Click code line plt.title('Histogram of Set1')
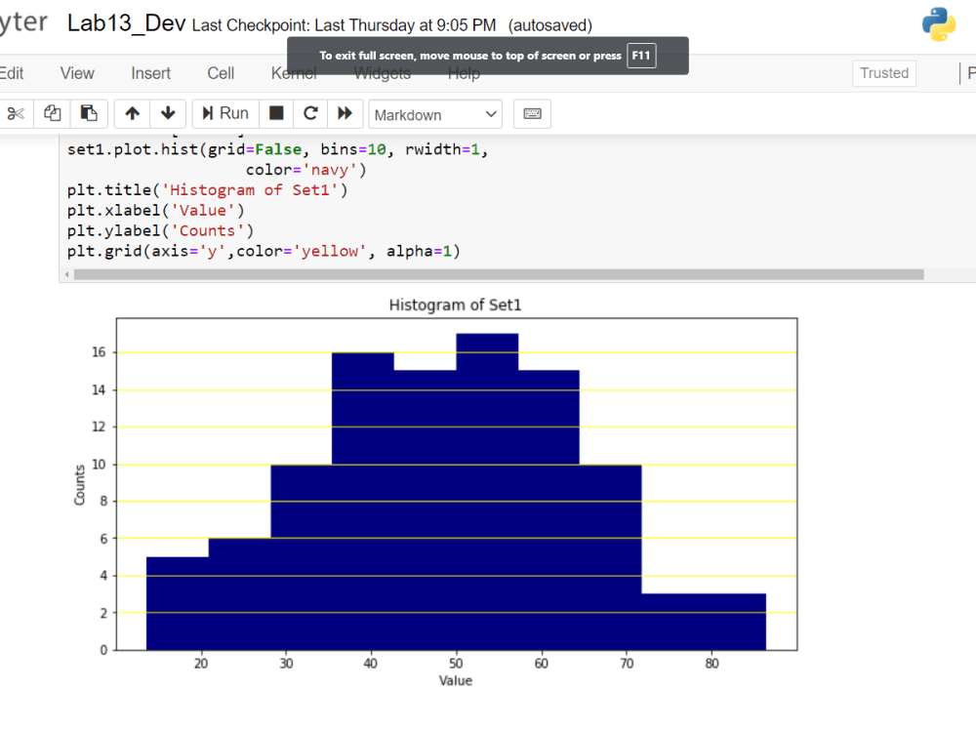 pos(207,190)
